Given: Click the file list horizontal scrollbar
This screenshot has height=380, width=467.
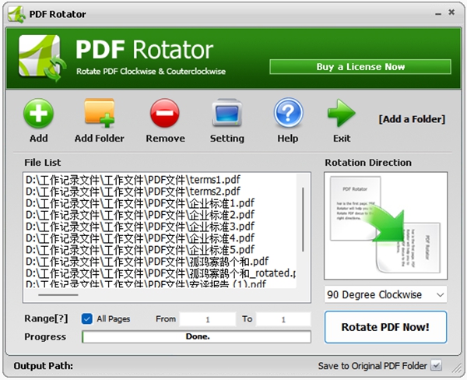Looking at the screenshot, I should pos(58,294).
